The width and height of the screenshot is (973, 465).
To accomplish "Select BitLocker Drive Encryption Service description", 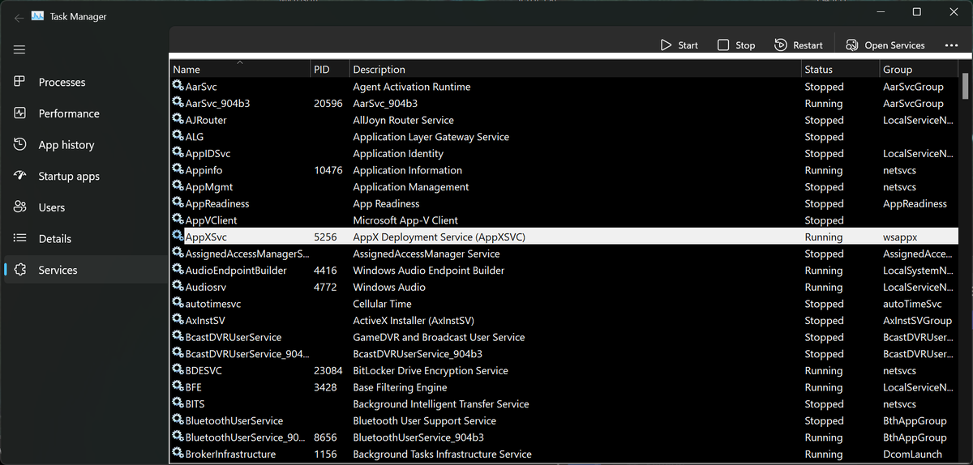I will pos(431,370).
